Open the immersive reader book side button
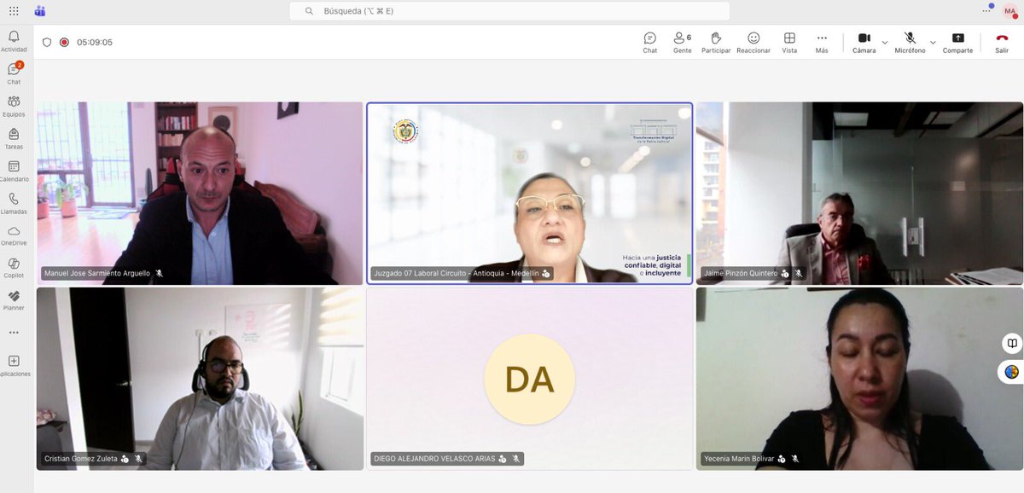 pos(1012,344)
